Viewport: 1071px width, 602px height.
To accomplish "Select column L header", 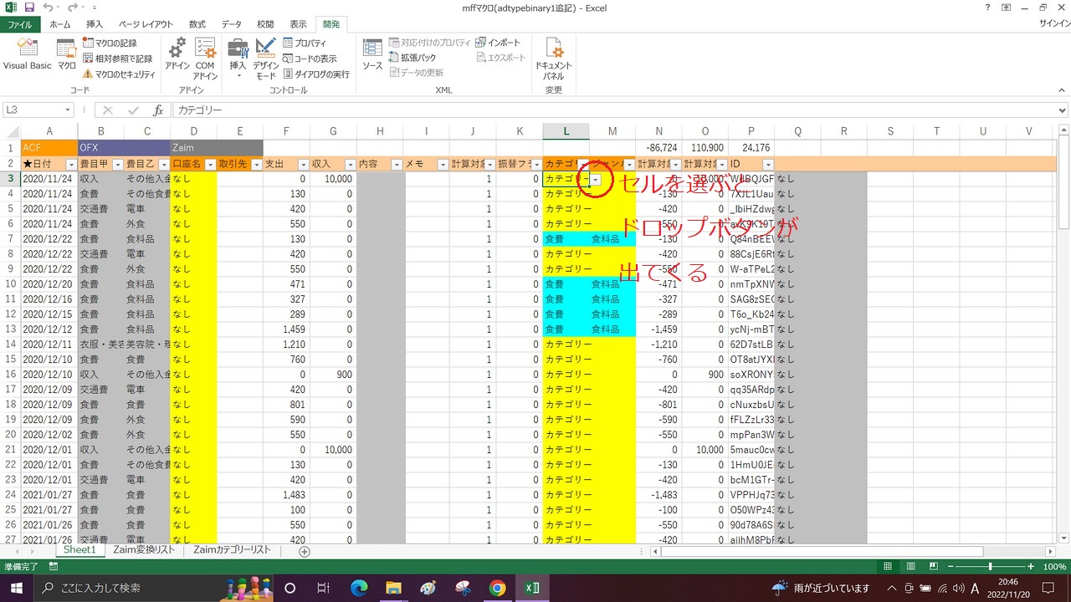I will pyautogui.click(x=566, y=131).
